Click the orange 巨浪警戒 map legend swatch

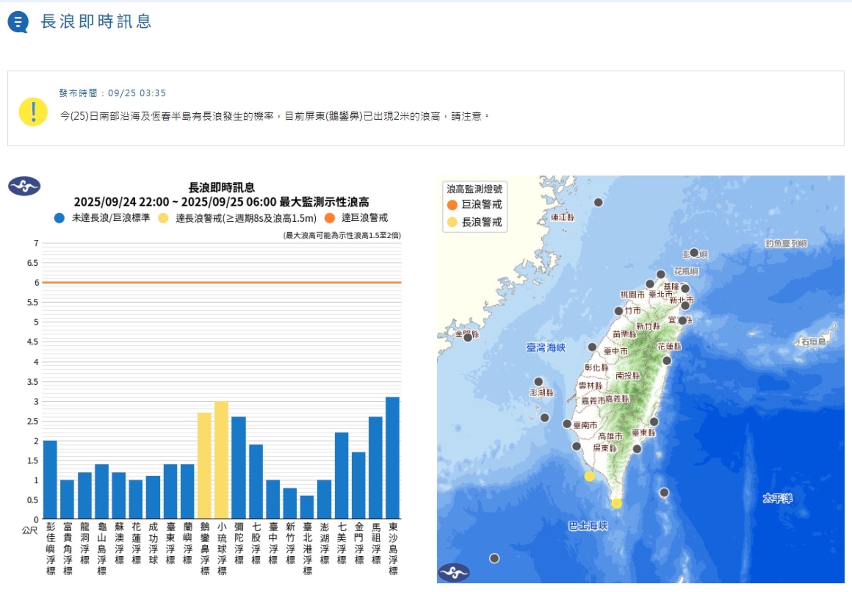tap(452, 205)
